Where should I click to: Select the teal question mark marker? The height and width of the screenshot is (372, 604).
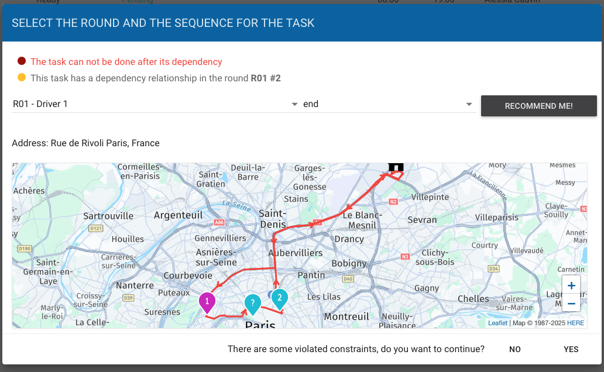(x=253, y=304)
